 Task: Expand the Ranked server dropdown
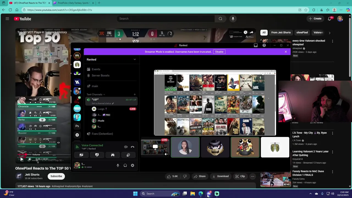(134, 59)
